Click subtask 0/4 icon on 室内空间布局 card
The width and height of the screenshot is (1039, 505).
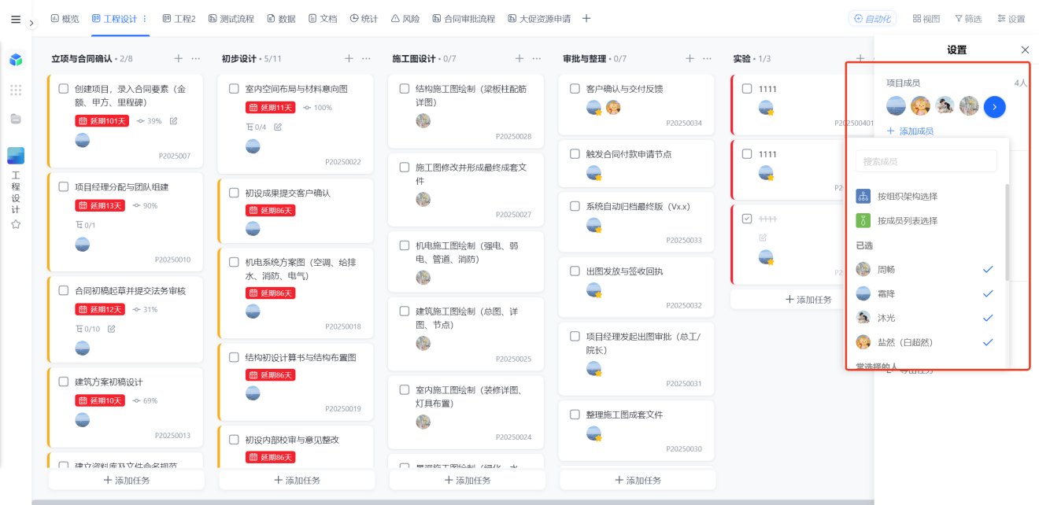click(256, 127)
